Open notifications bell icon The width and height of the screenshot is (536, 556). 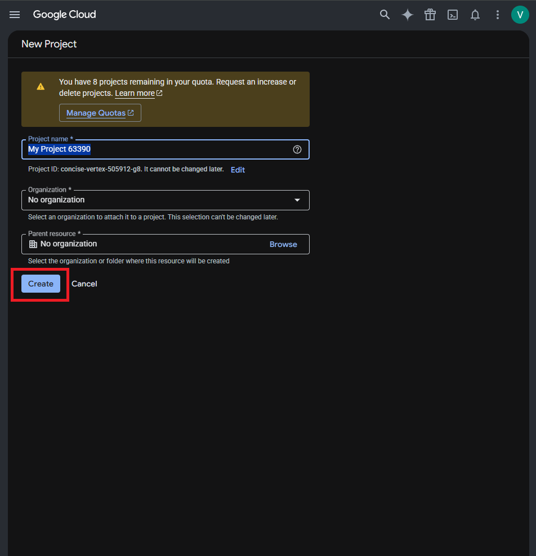475,15
